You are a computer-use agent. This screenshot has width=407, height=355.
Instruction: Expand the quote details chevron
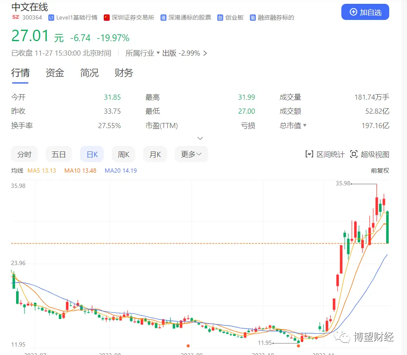(x=200, y=138)
